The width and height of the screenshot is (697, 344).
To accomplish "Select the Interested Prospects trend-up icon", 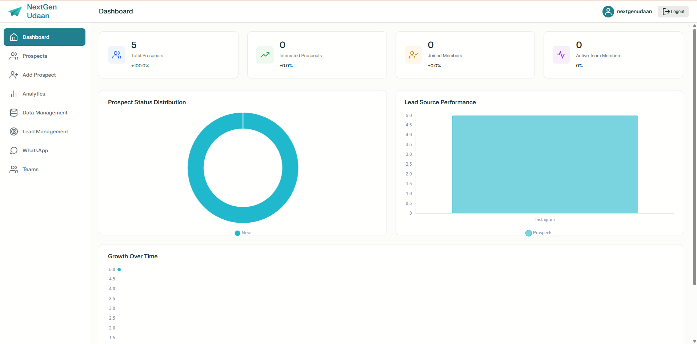I will pyautogui.click(x=265, y=55).
